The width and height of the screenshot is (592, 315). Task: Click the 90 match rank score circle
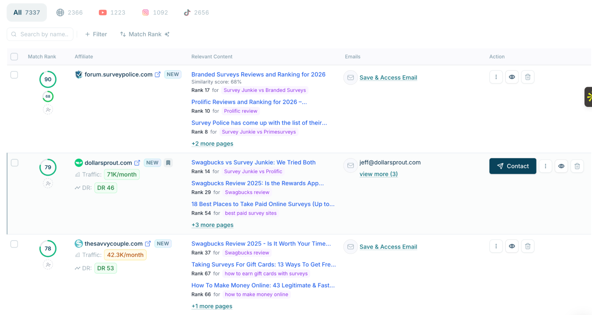coord(48,79)
